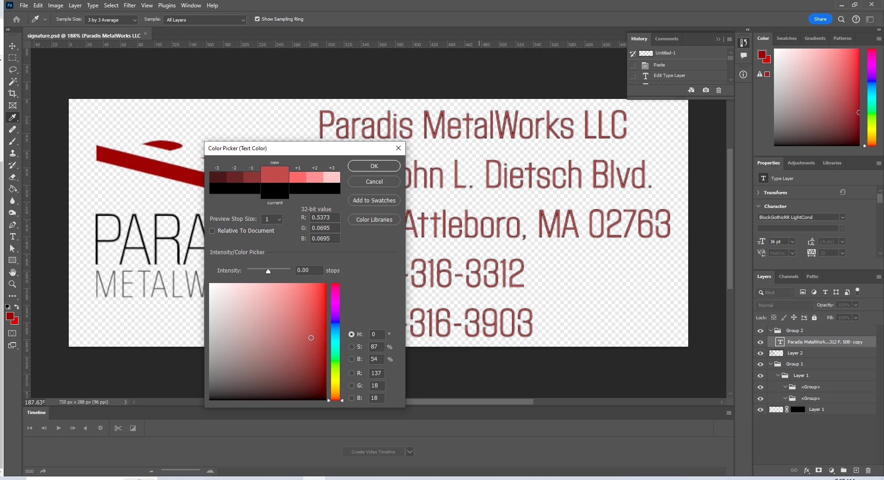Select the Eraser tool
This screenshot has height=480, width=884.
click(12, 177)
